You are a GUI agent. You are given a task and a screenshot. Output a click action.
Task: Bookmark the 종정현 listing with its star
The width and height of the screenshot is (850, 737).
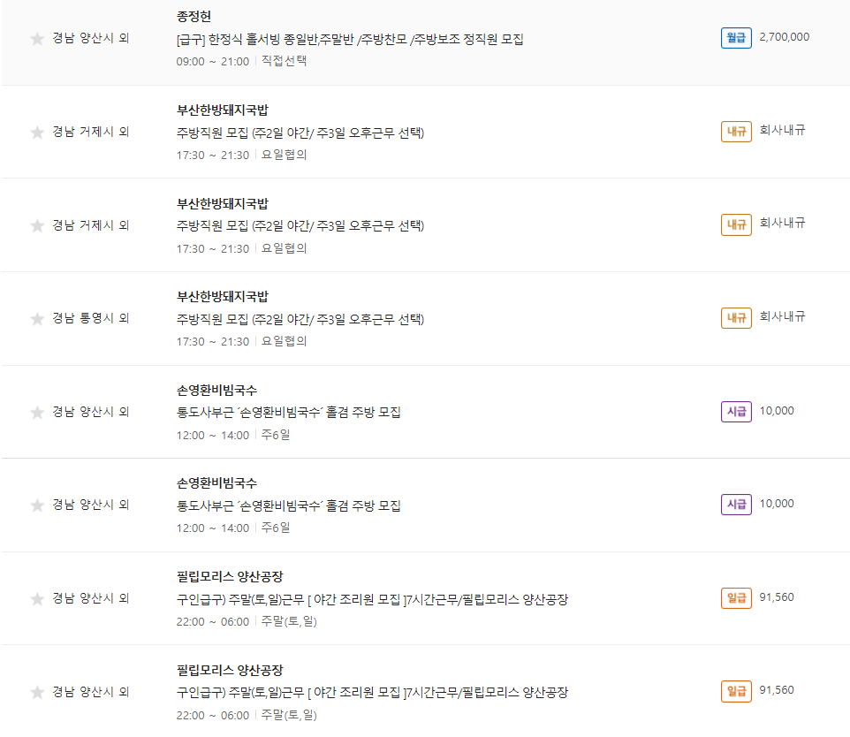click(37, 39)
